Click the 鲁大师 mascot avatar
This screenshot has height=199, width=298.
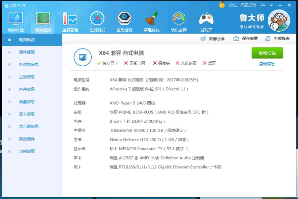pyautogui.click(x=279, y=20)
